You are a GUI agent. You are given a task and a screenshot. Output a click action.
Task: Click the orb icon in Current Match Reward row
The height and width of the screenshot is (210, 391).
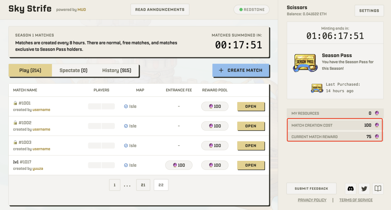[x=377, y=136]
